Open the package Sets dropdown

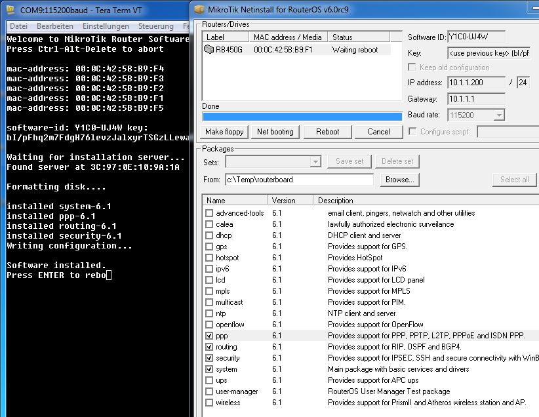[315, 161]
